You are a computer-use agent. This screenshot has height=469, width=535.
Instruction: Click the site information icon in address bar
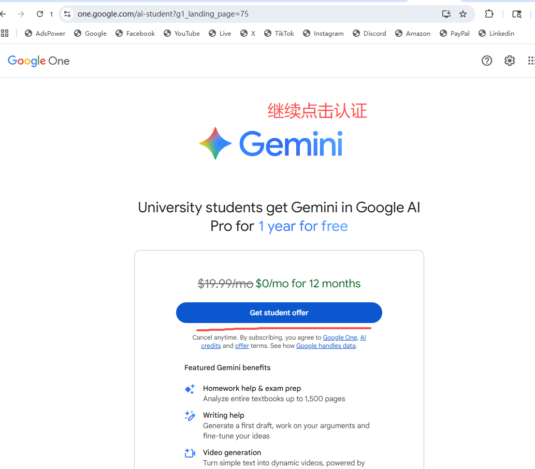tap(67, 14)
